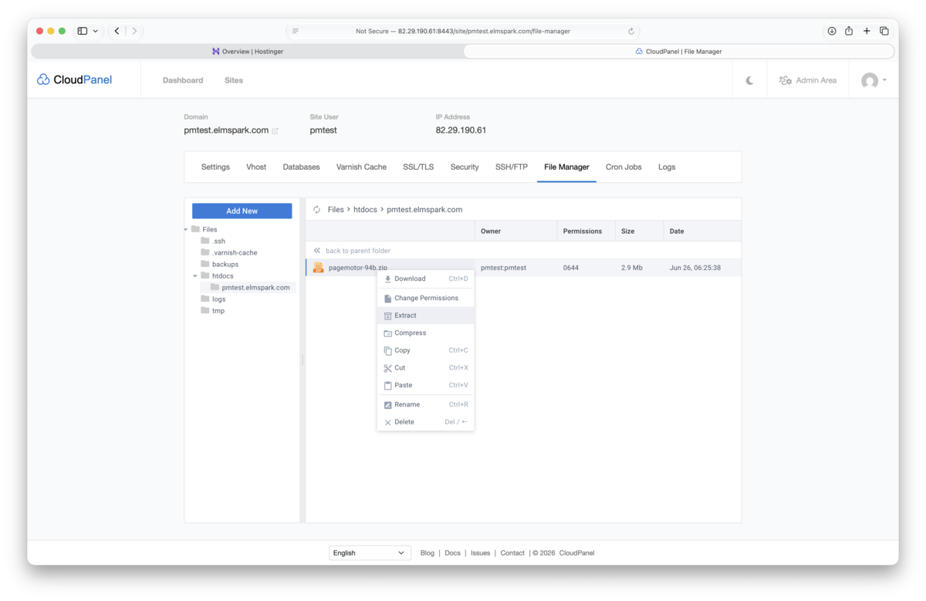Choose Paste from context menu
This screenshot has height=601, width=926.
coord(425,385)
